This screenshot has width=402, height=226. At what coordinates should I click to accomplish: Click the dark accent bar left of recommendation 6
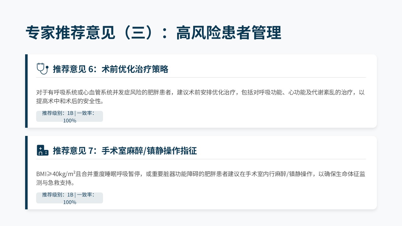click(26, 91)
